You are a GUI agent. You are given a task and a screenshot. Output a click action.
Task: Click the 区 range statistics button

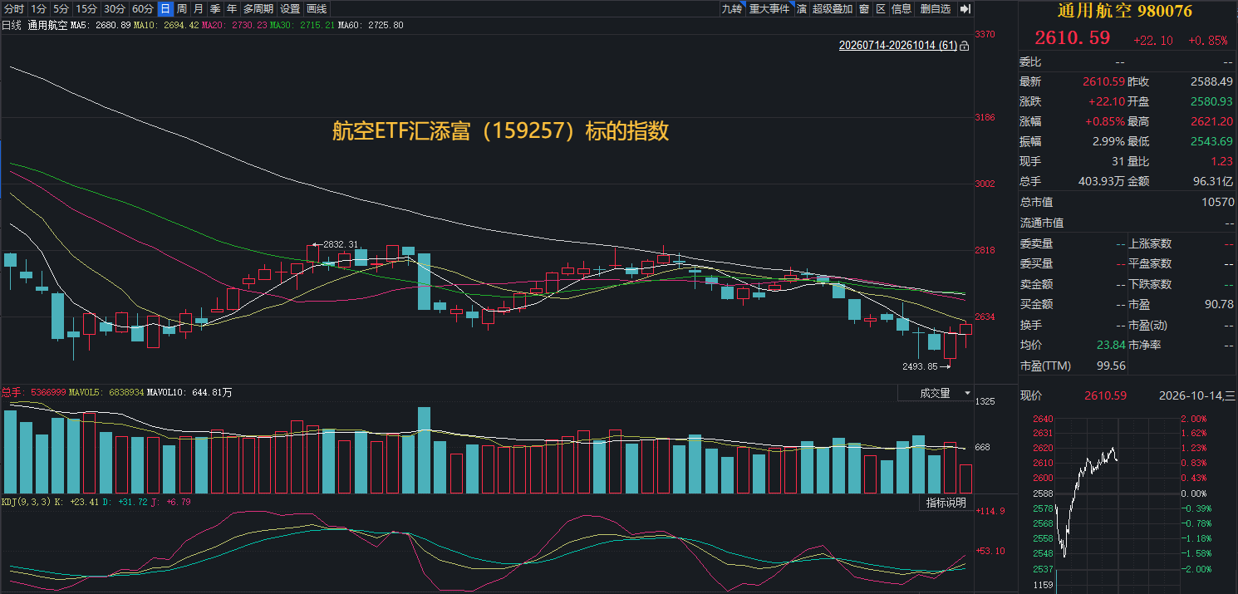[x=881, y=9]
